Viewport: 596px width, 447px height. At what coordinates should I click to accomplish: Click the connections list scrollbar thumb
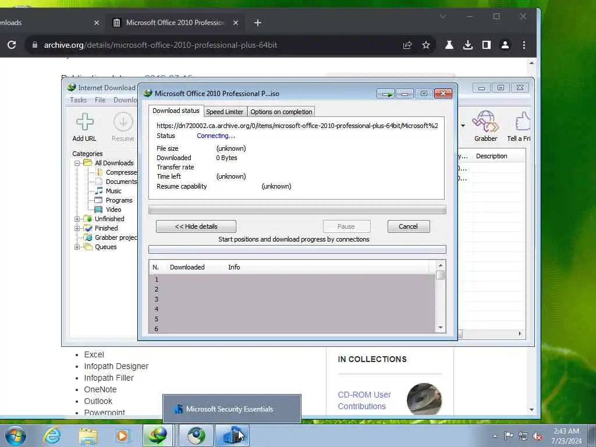click(441, 275)
